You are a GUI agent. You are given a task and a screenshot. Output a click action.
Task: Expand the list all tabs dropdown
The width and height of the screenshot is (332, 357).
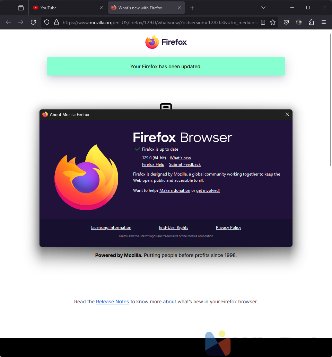point(263,8)
